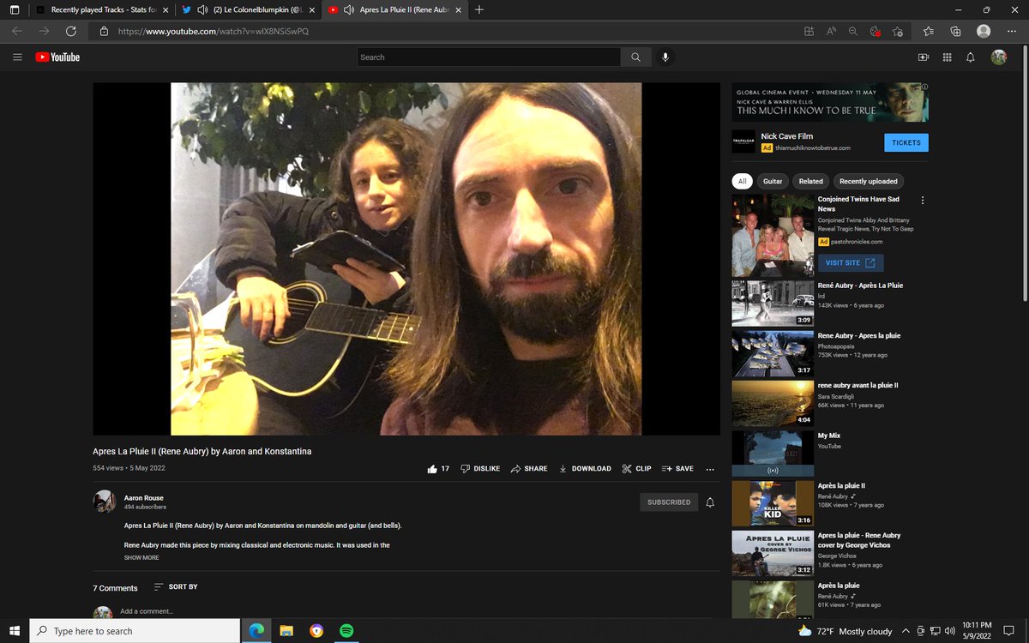Open the tab actions menu icon
Viewport: 1029px width, 643px height.
[15, 9]
